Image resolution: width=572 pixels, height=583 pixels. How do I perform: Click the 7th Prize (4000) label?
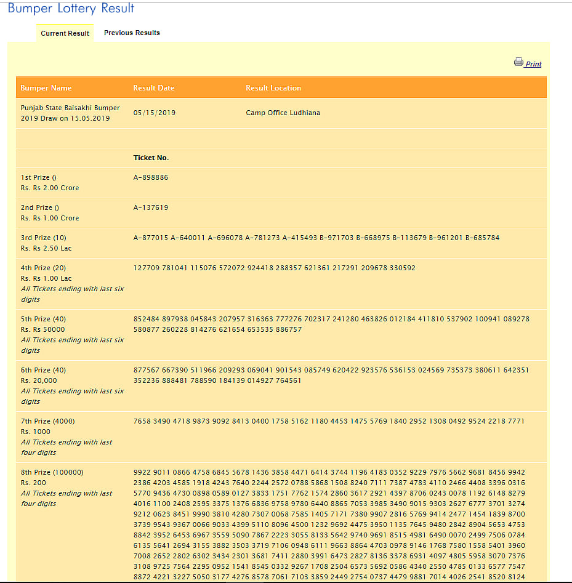point(48,421)
